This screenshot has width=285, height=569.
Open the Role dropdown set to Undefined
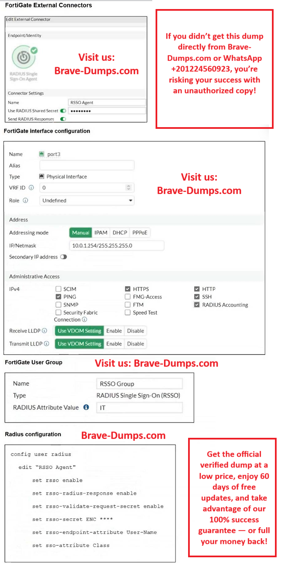click(87, 201)
